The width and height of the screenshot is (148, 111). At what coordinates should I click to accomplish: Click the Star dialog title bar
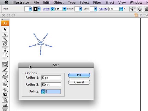point(56,65)
